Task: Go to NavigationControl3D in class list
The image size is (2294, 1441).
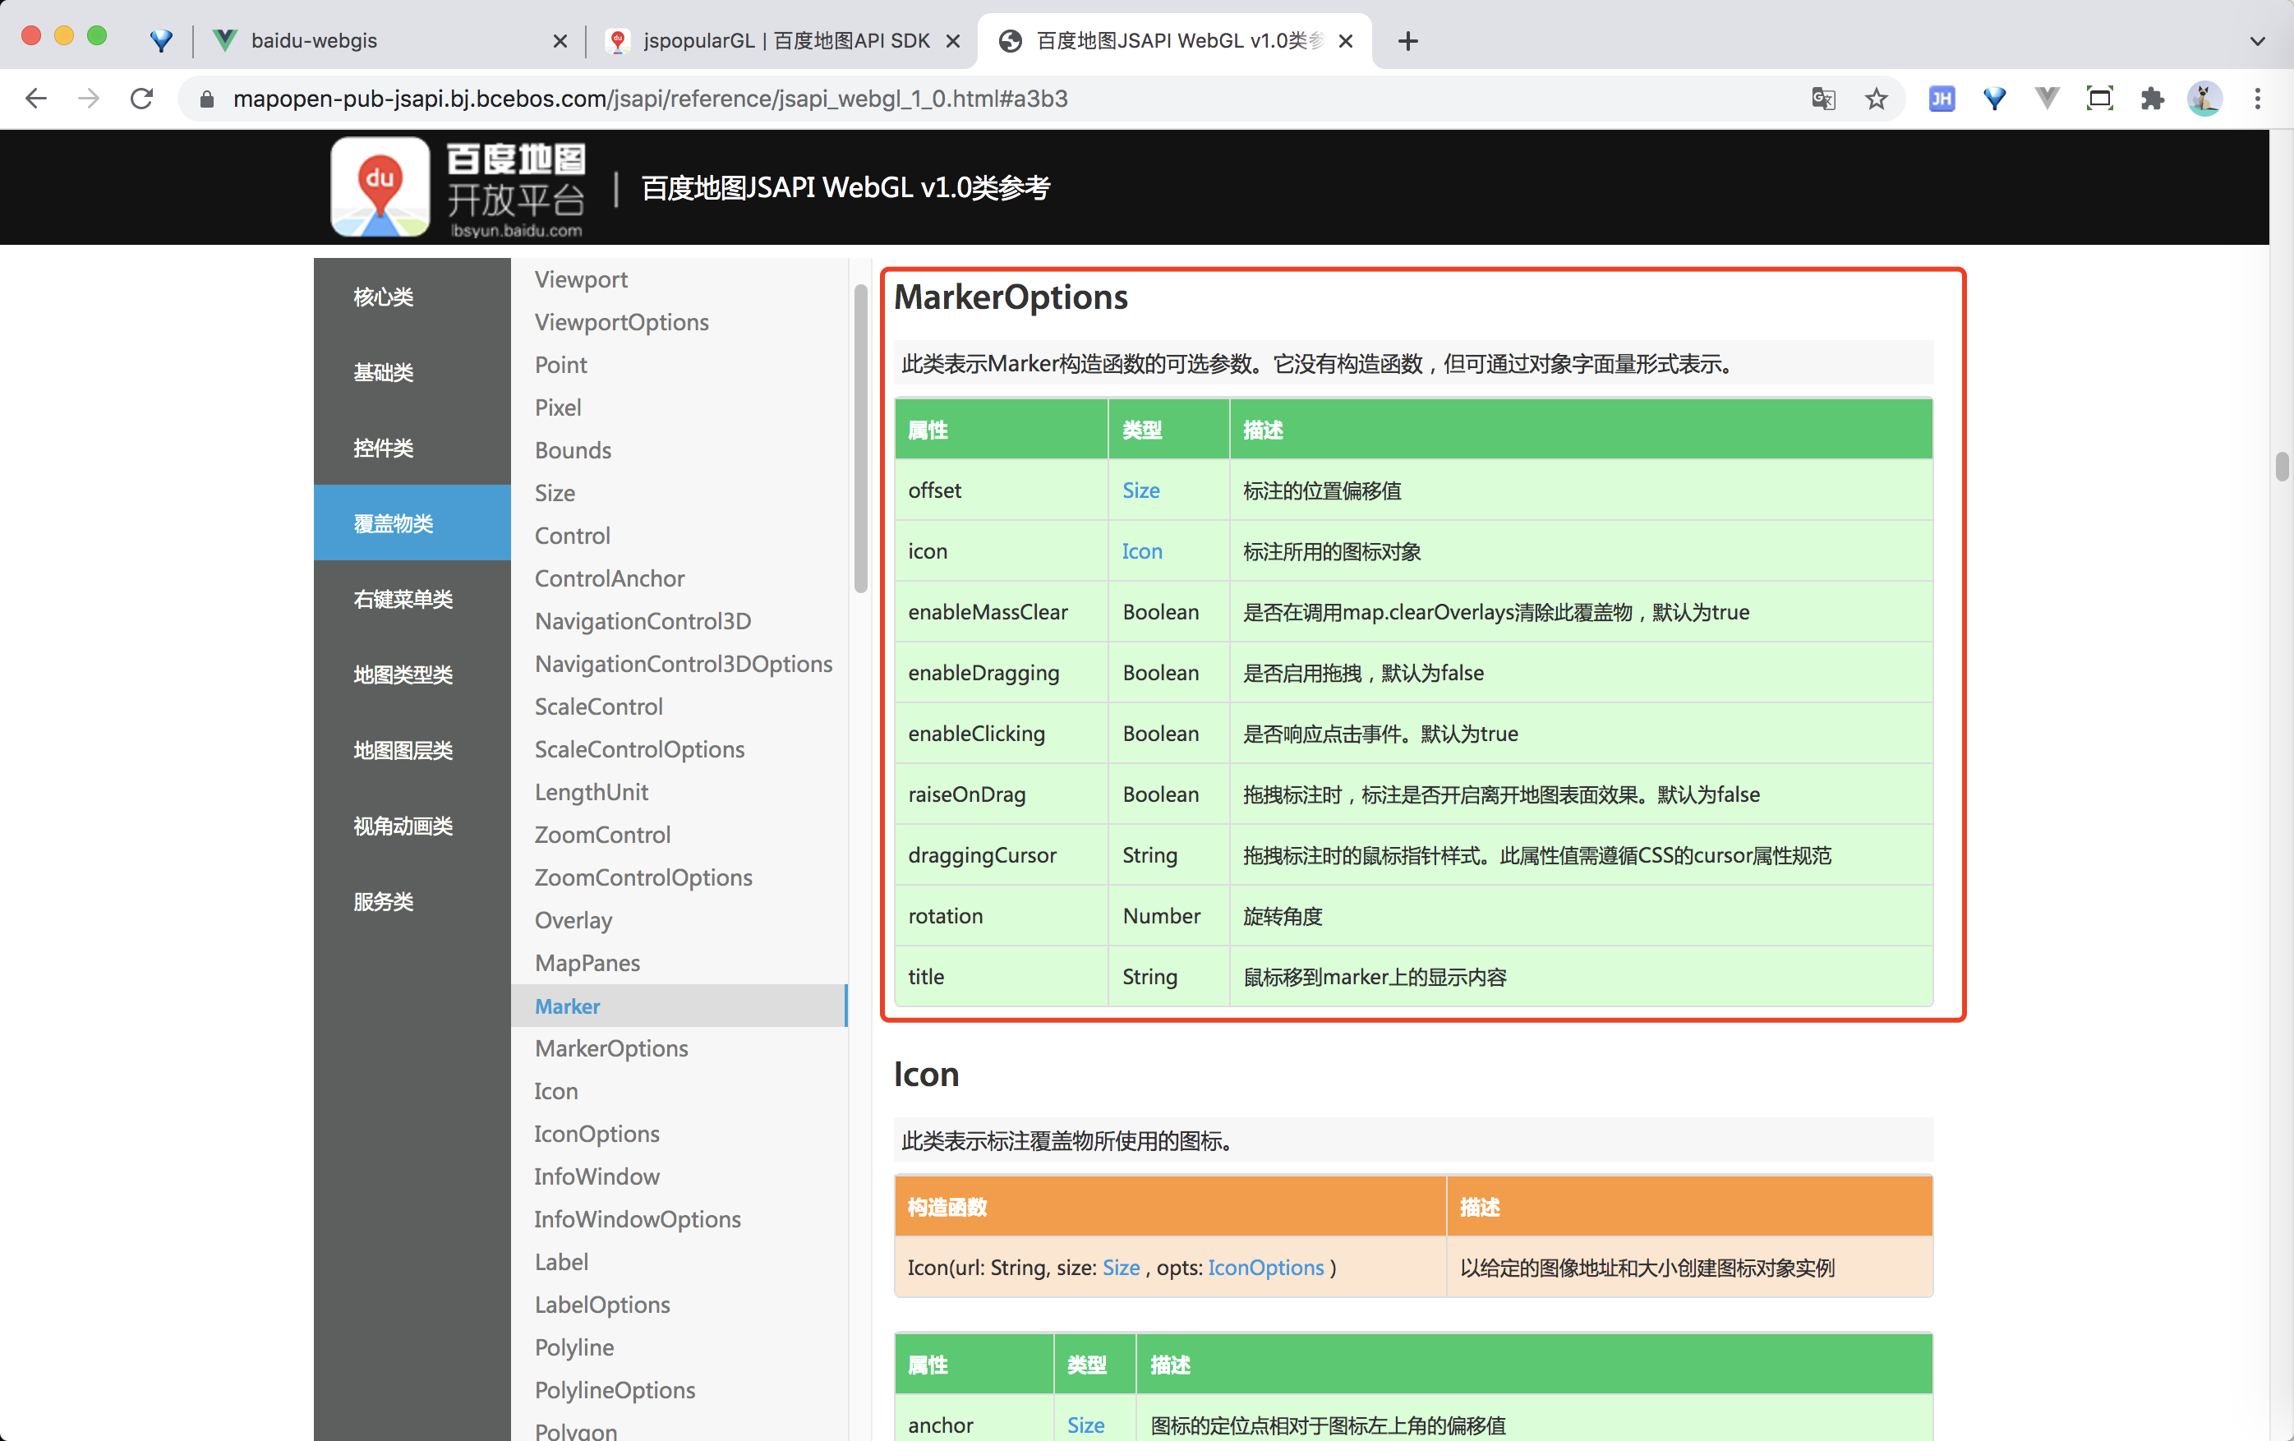Action: point(642,621)
